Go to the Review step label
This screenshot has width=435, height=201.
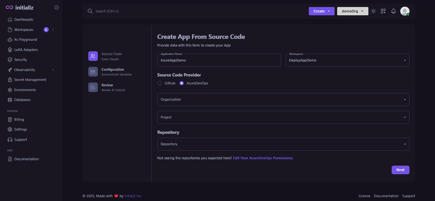point(107,85)
